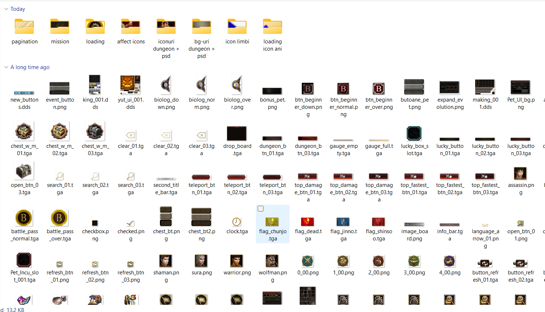Screen dimensions: 545x312
Task: Select search_01.tga magnifier file
Action: click(x=59, y=176)
